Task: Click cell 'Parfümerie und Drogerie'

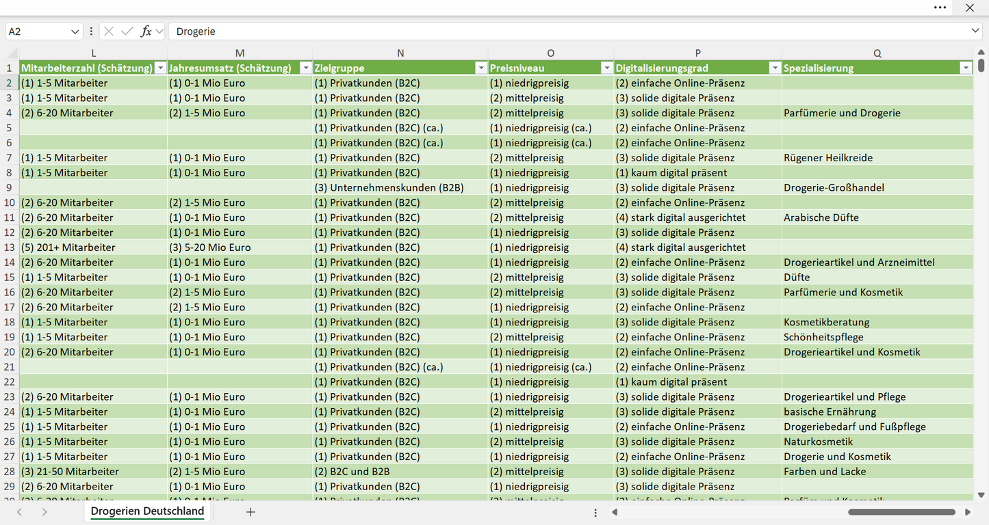Action: click(x=877, y=113)
